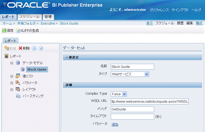Screen dimensions: 205x132
Task: Collapse the 値リスト tree node
Action: point(12,76)
